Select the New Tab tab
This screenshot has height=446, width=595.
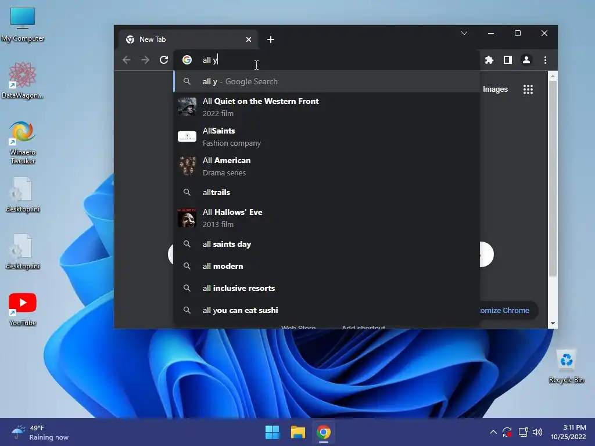click(188, 39)
